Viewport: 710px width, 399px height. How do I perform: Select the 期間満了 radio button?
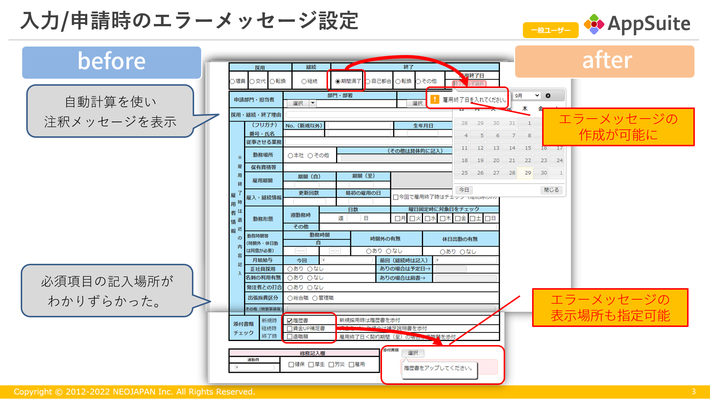click(x=338, y=81)
